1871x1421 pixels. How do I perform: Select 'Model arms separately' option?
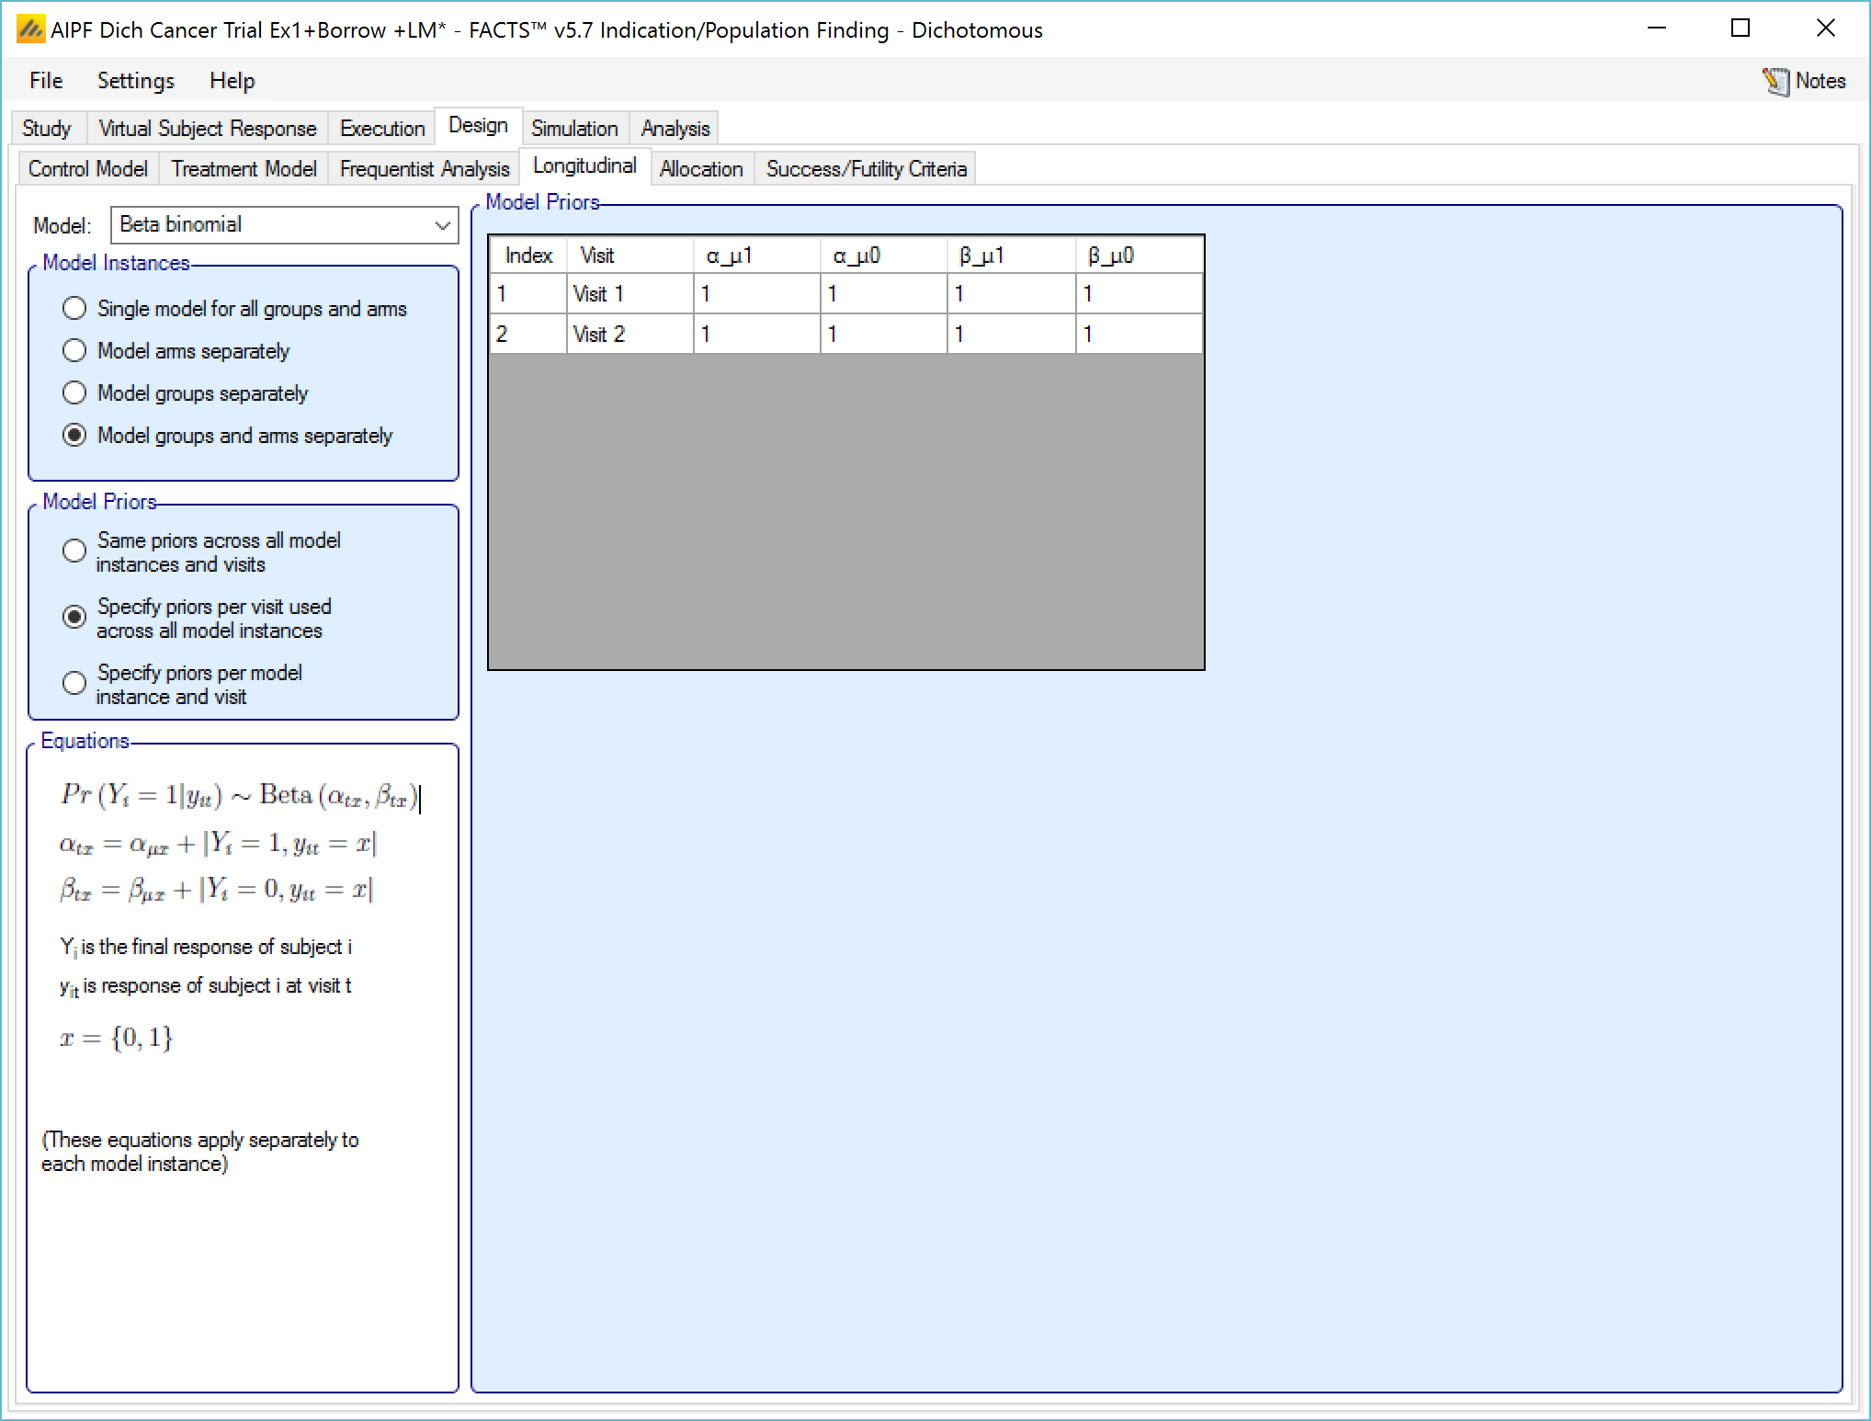coord(74,351)
